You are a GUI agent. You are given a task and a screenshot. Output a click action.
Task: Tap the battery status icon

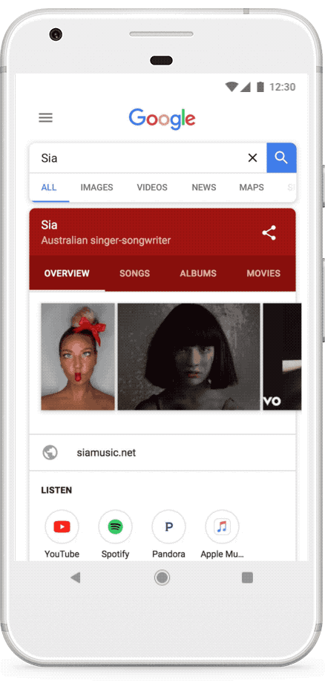pyautogui.click(x=260, y=87)
